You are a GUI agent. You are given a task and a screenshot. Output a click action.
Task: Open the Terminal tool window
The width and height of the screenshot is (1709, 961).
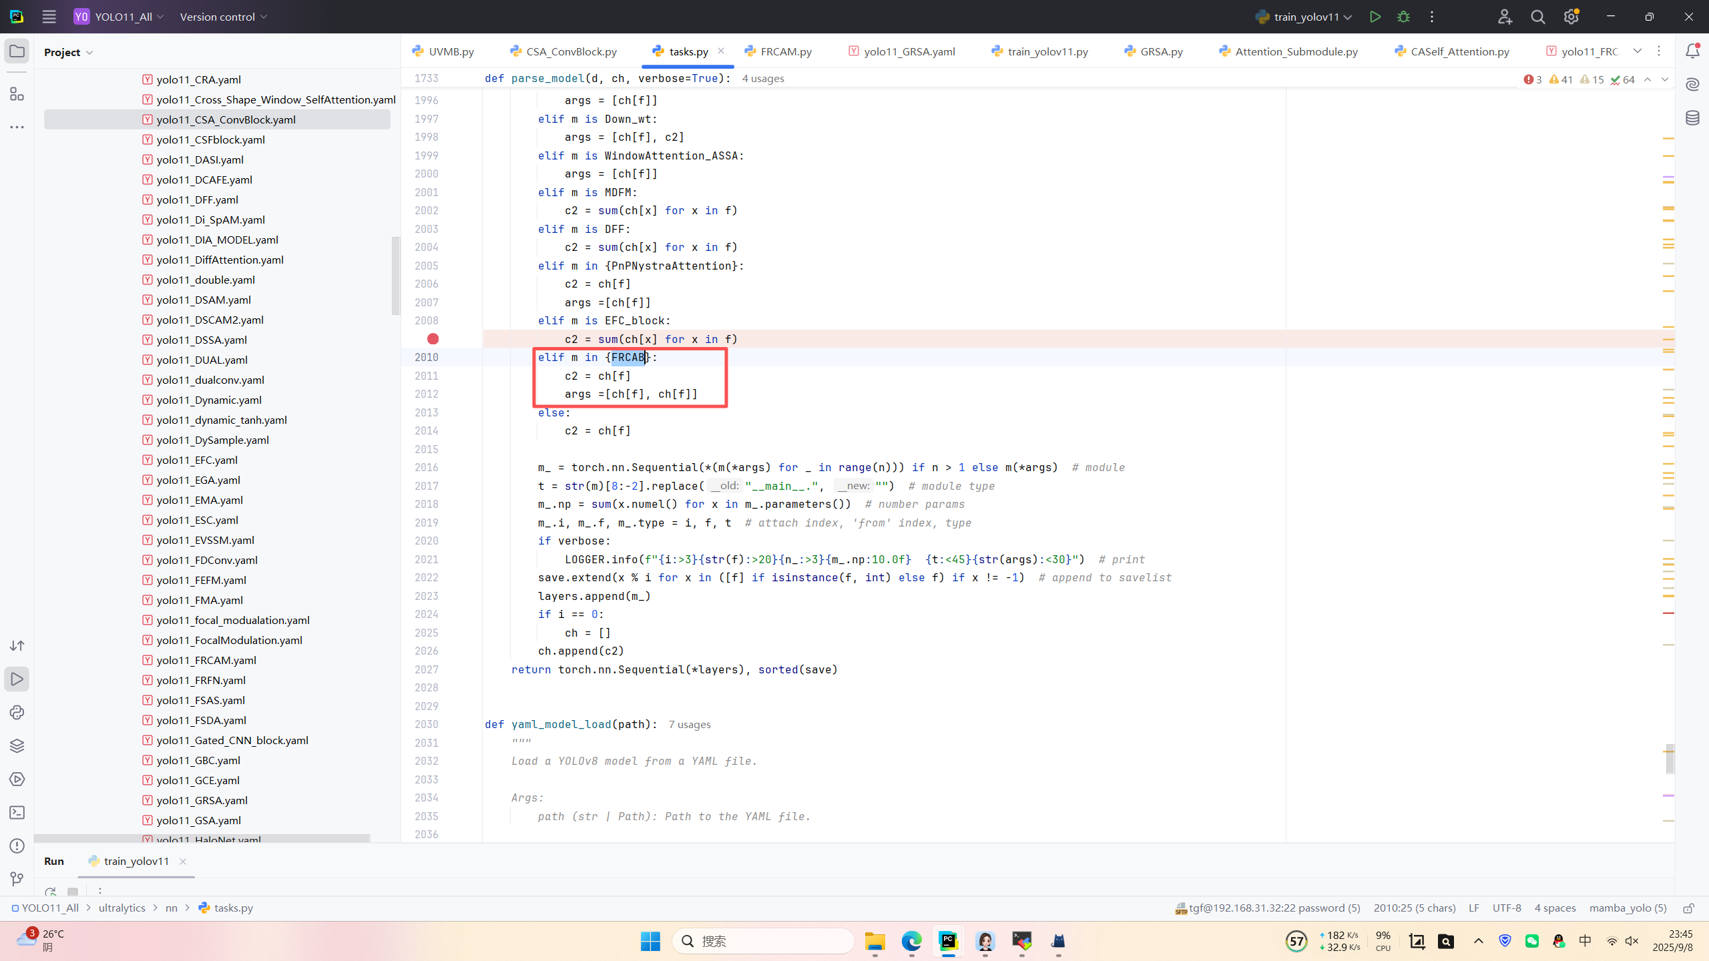coord(17,812)
